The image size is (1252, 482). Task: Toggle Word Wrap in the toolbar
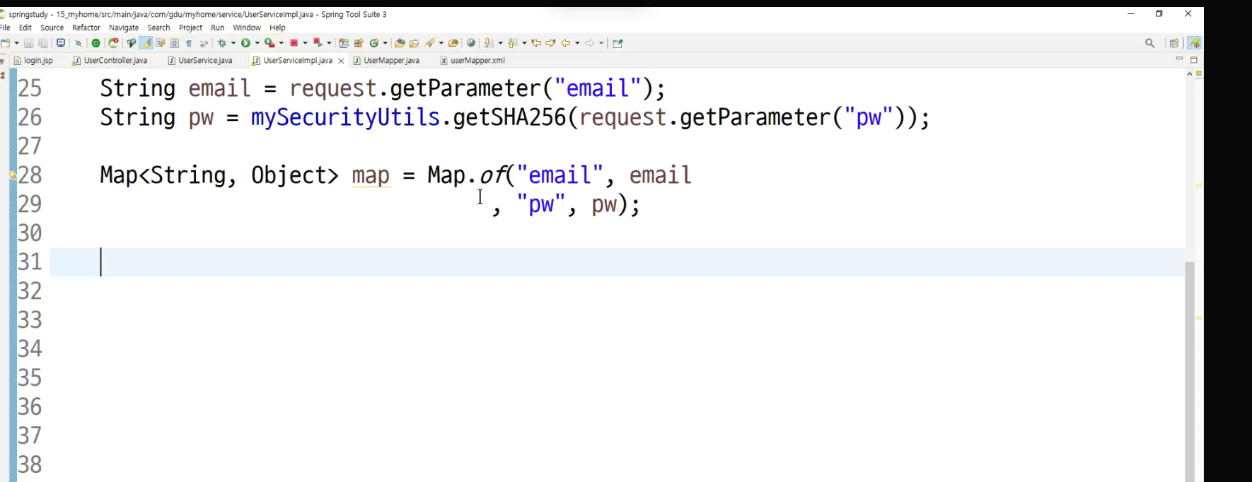pos(160,43)
